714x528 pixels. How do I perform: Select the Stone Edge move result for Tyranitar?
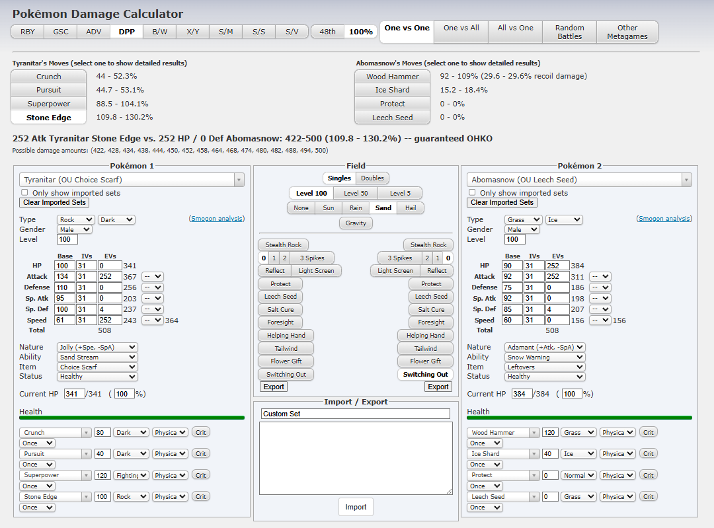coord(49,118)
